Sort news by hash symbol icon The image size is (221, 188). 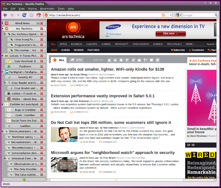coord(133,60)
